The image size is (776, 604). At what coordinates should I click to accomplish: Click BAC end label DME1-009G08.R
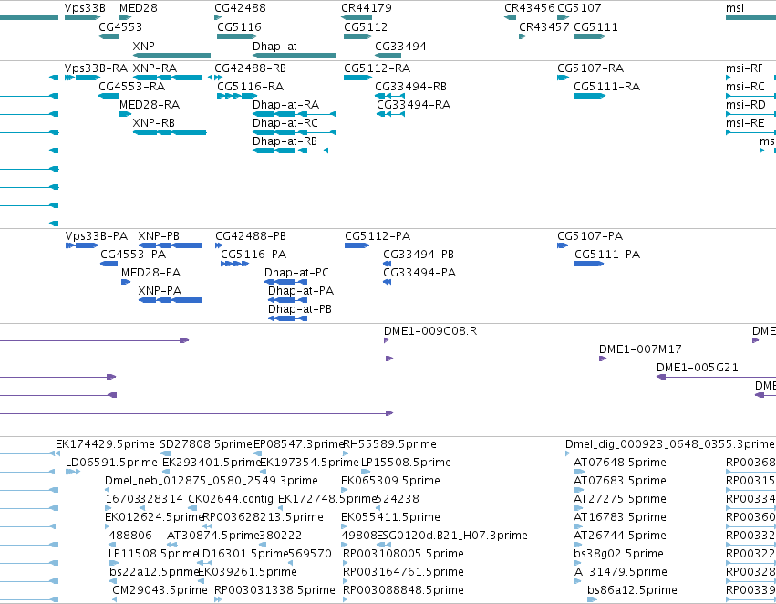(430, 330)
